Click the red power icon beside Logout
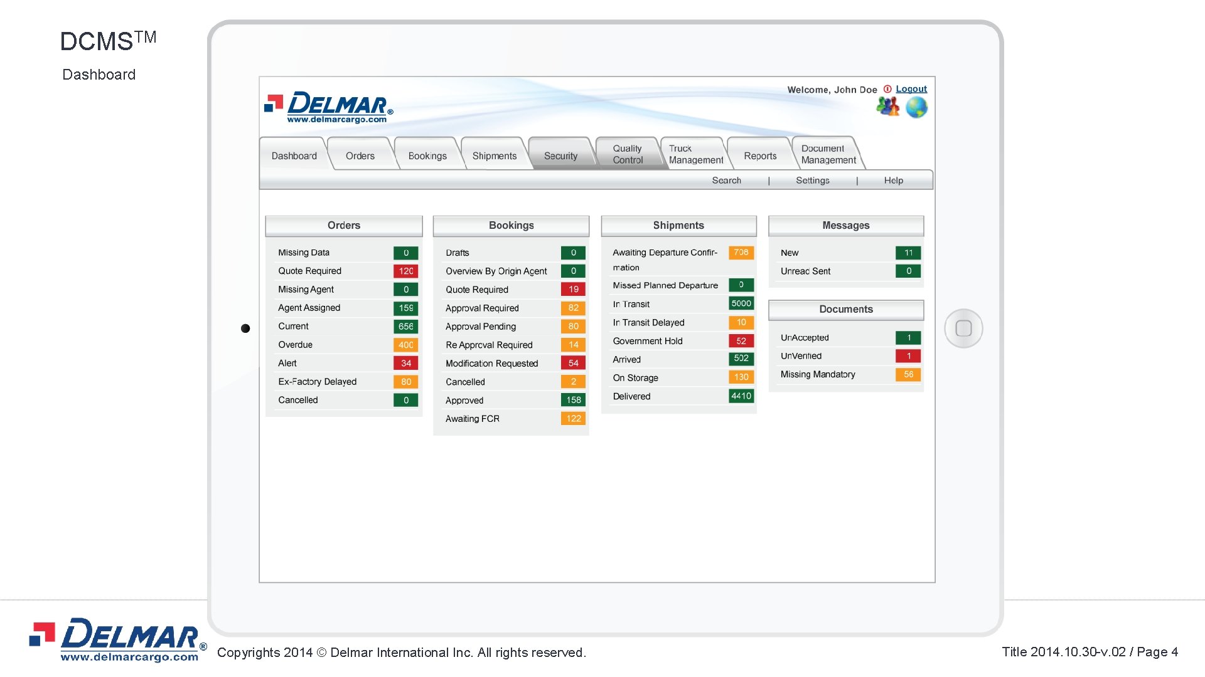Viewport: 1205px width, 677px height. pos(887,89)
